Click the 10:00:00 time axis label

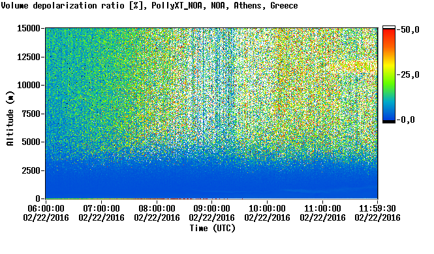pyautogui.click(x=267, y=208)
